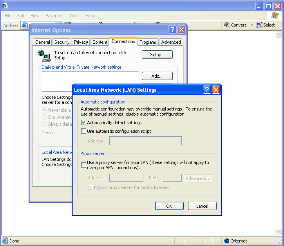Check Use a proxy server for your LAN
The image size is (284, 246).
[83, 165]
